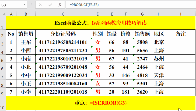Click the '苏州' region cell
The height and width of the screenshot is (111, 196).
pyautogui.click(x=159, y=59)
